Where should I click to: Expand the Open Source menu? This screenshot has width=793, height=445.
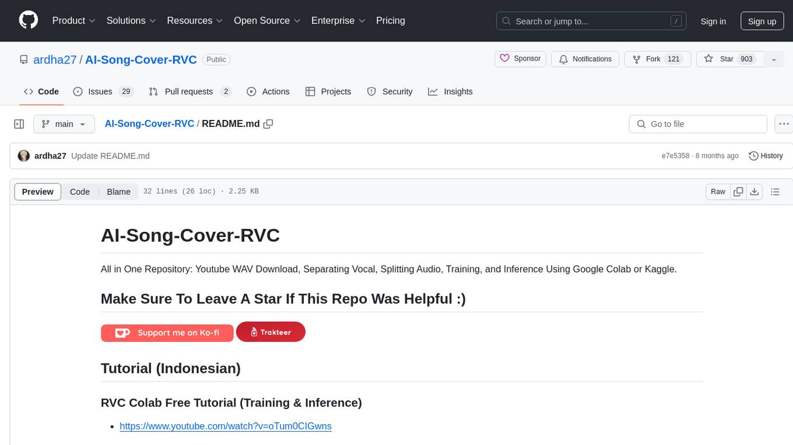click(x=267, y=20)
